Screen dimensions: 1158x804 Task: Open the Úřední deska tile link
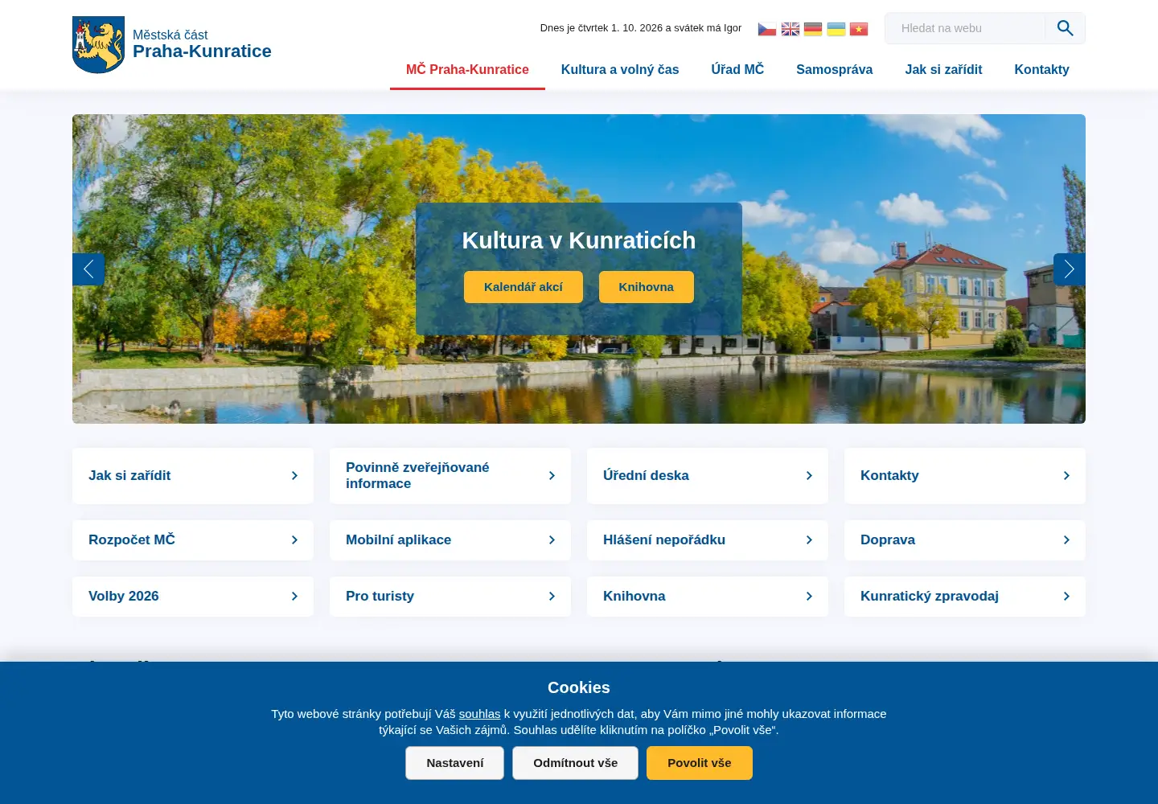pyautogui.click(x=708, y=476)
